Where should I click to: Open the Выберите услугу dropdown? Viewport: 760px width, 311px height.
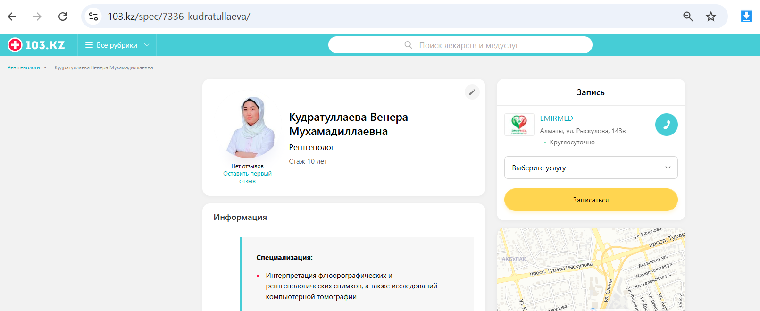591,168
